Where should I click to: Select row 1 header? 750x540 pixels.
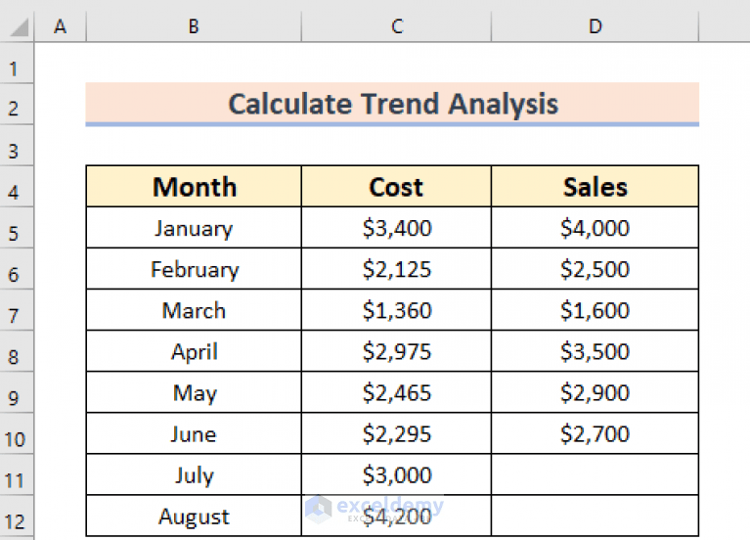[17, 64]
